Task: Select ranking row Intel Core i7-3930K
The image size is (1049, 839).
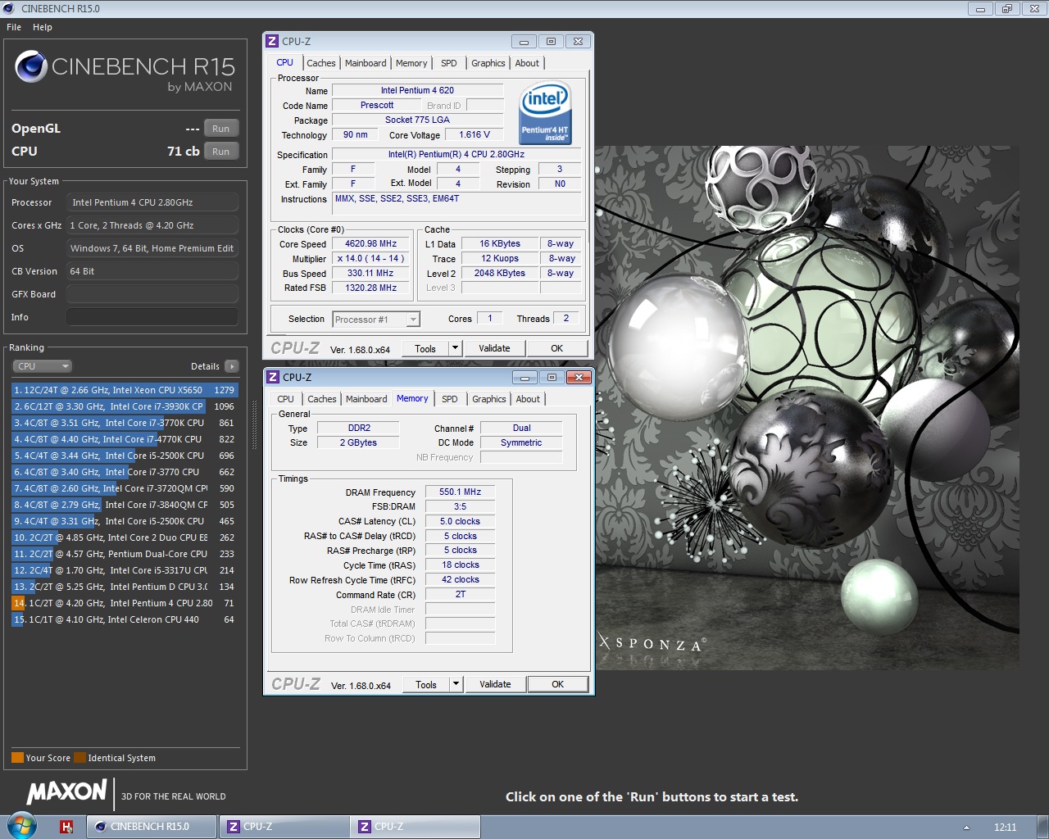Action: [x=125, y=406]
